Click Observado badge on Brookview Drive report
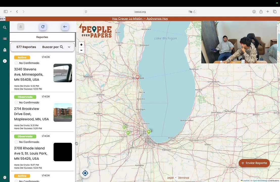Image resolution: width=280 pixels, height=182 pixels. pos(25,97)
